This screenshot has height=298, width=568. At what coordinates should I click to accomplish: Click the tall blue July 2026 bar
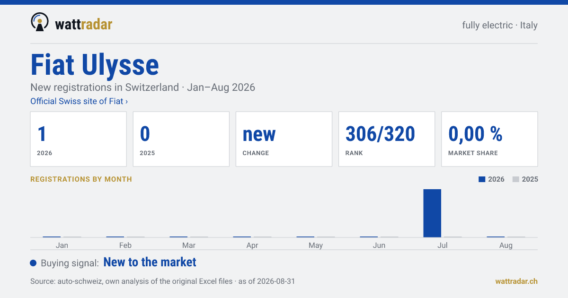click(432, 213)
